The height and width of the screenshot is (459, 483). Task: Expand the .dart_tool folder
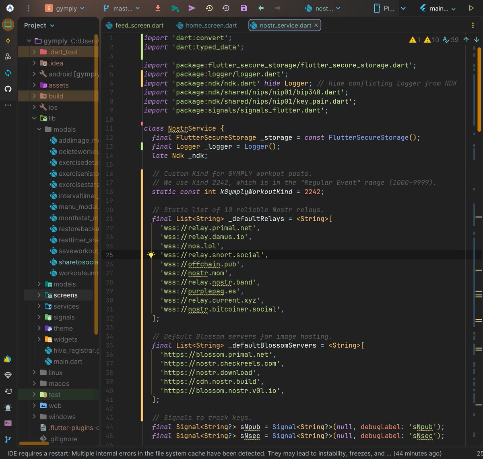(34, 52)
